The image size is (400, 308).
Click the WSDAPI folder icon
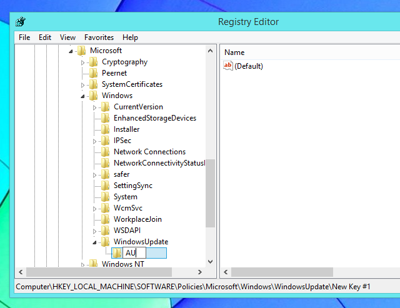point(106,231)
